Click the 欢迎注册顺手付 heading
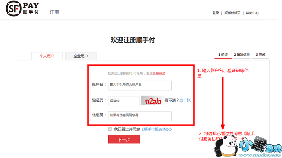The image size is (282, 158). pos(133,40)
